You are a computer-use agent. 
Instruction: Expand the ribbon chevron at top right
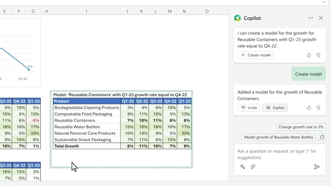pyautogui.click(x=324, y=2)
